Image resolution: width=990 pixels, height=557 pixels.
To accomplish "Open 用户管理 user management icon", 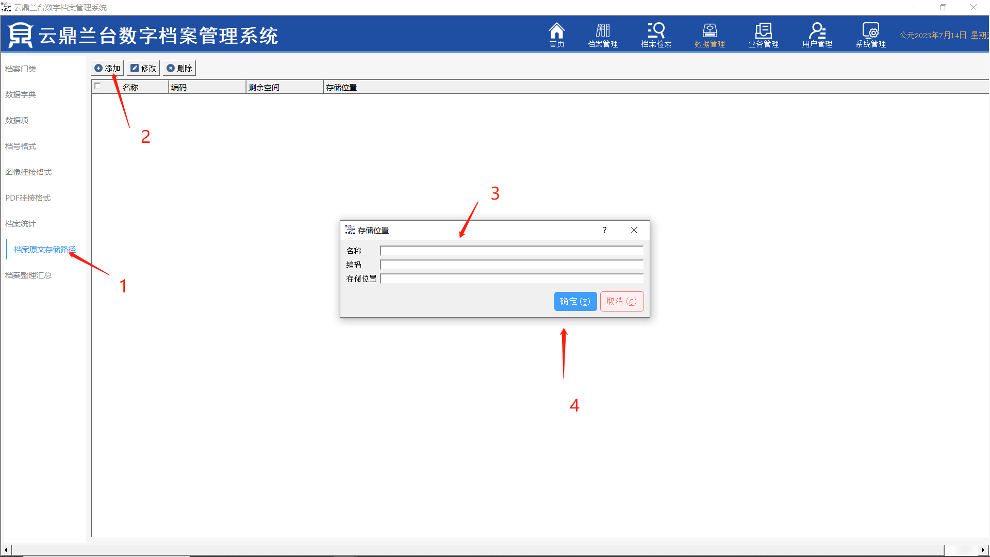I will point(817,35).
